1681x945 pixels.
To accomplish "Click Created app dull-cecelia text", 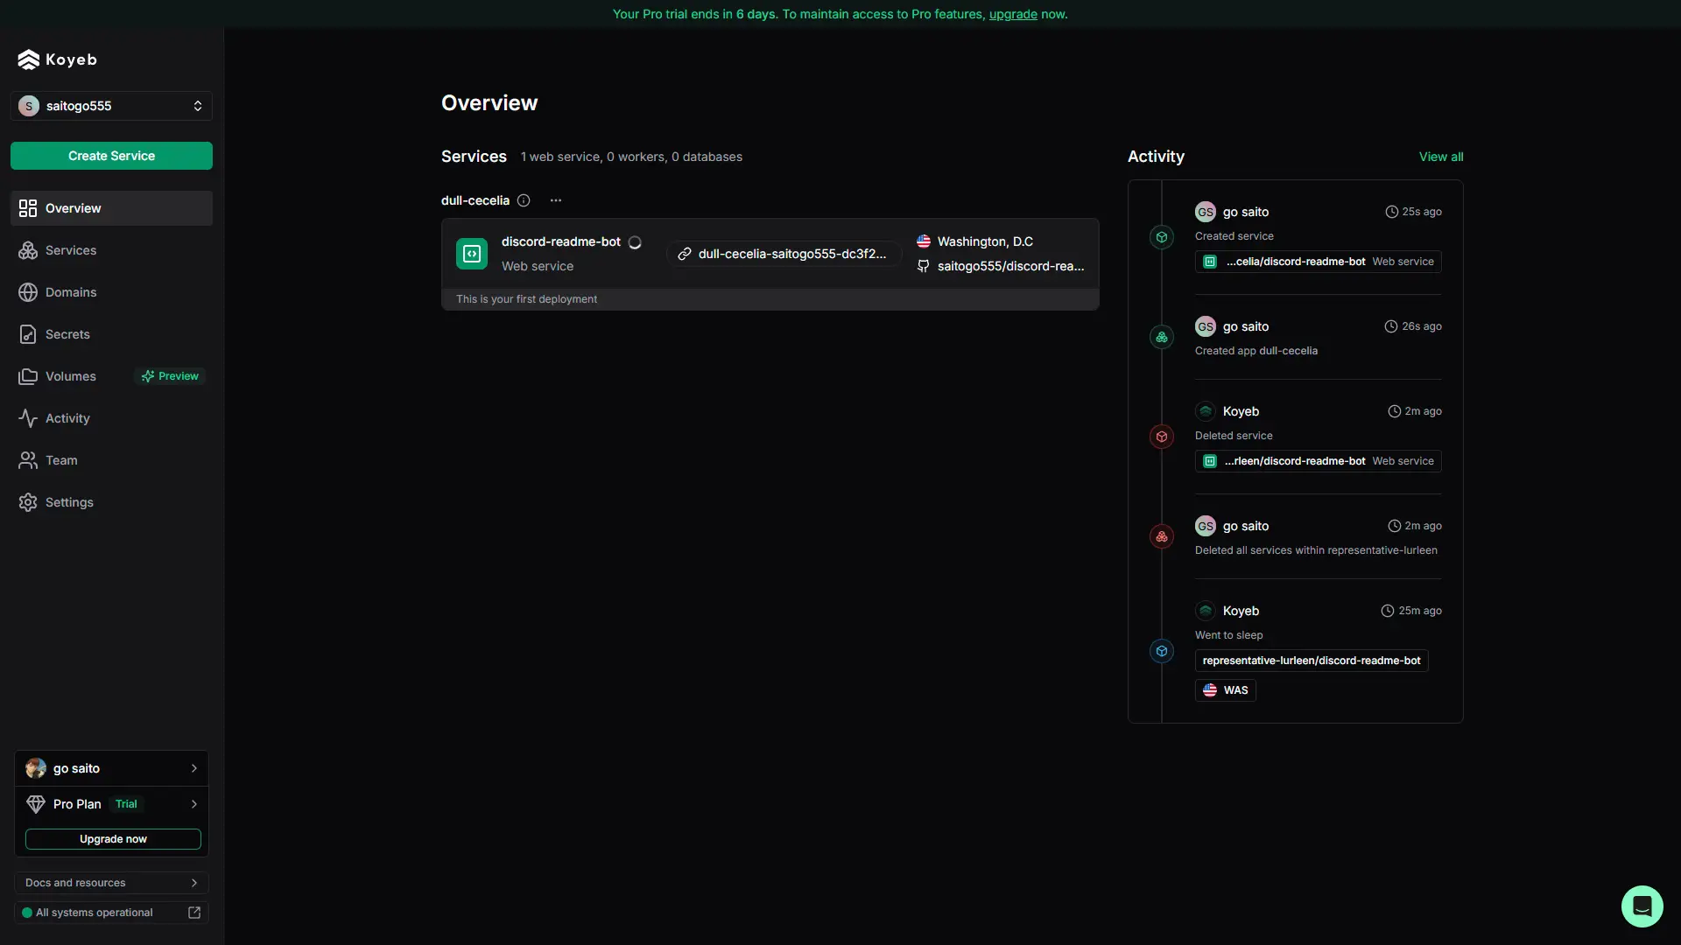I will tap(1256, 351).
